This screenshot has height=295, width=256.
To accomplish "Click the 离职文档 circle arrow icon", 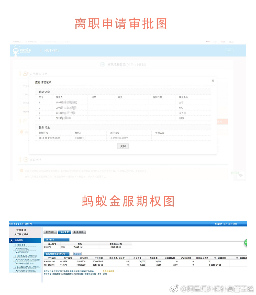I will [x=26, y=160].
